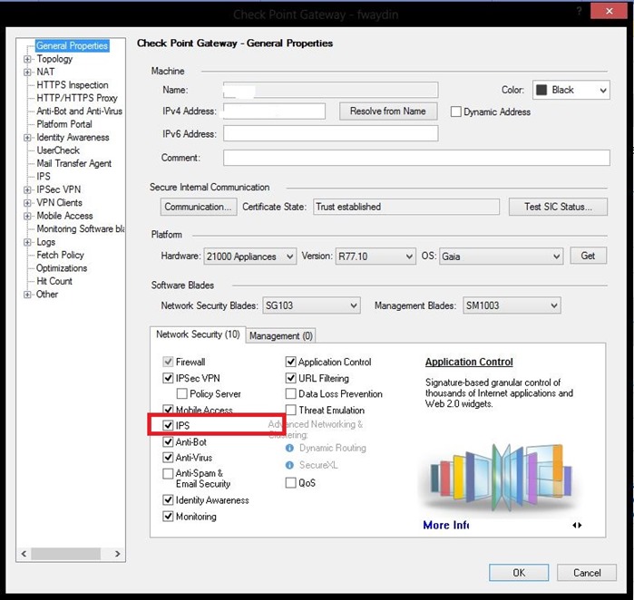The image size is (634, 600).
Task: Toggle the IPS blade checkbox
Action: pos(168,425)
